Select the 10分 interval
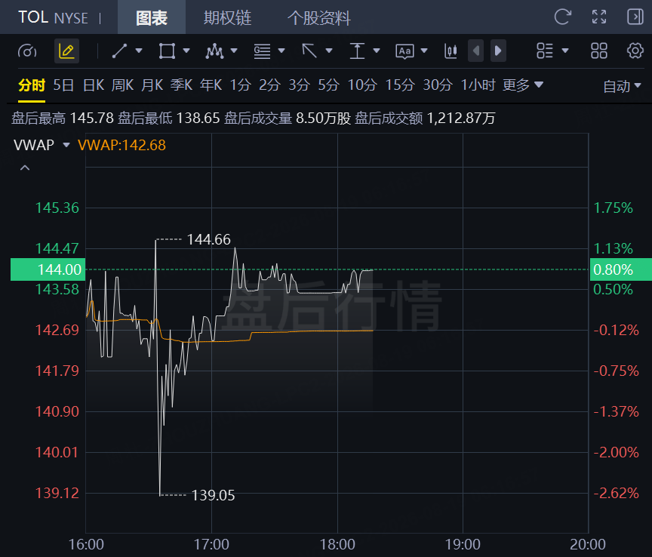This screenshot has height=557, width=652. (x=362, y=85)
